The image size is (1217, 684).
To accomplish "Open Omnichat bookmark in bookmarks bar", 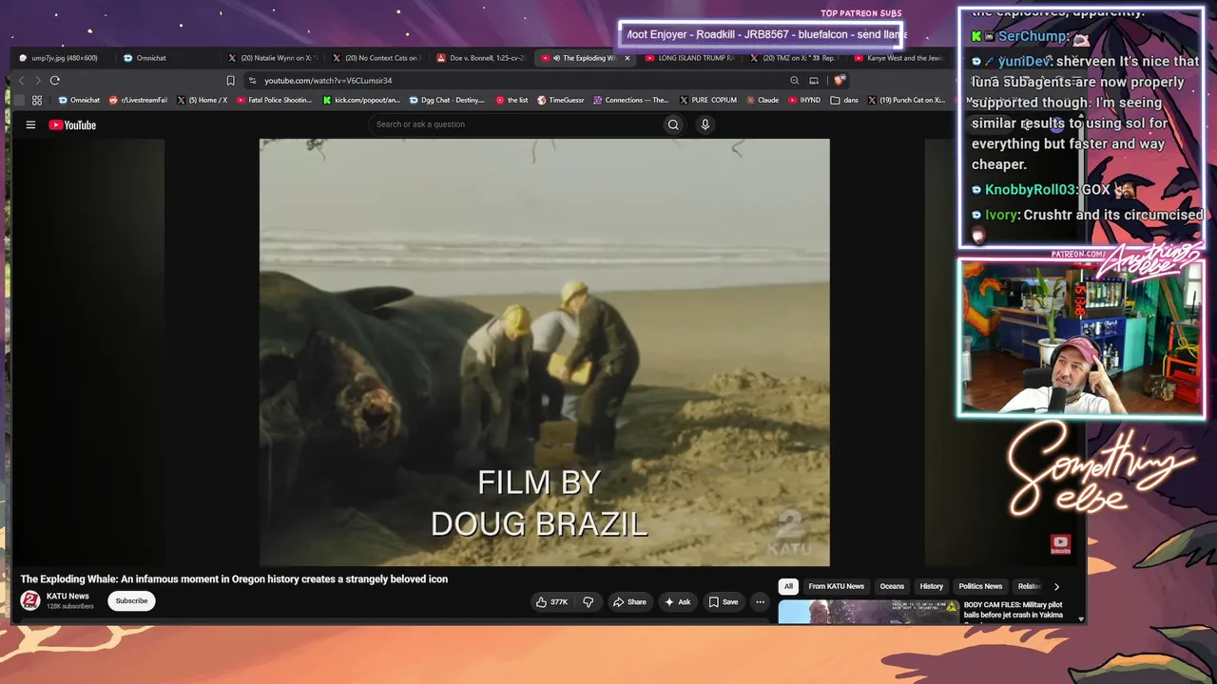I will (x=79, y=100).
